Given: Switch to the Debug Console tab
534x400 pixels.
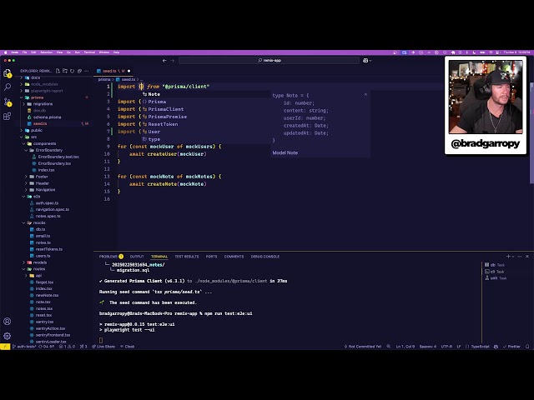Looking at the screenshot, I should point(265,257).
